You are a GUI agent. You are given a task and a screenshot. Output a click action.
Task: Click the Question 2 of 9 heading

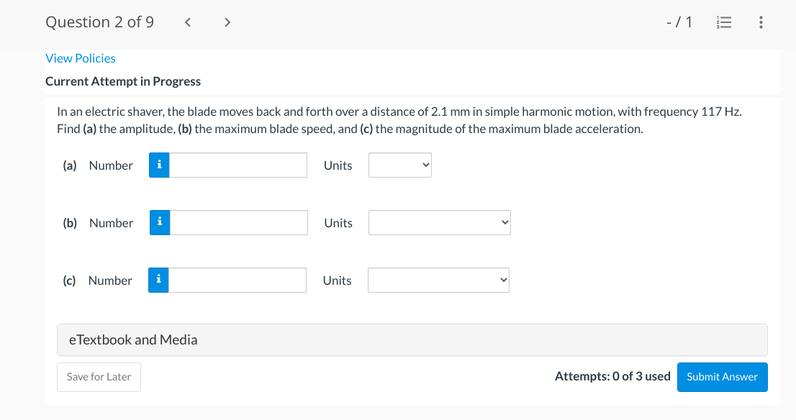(x=99, y=22)
